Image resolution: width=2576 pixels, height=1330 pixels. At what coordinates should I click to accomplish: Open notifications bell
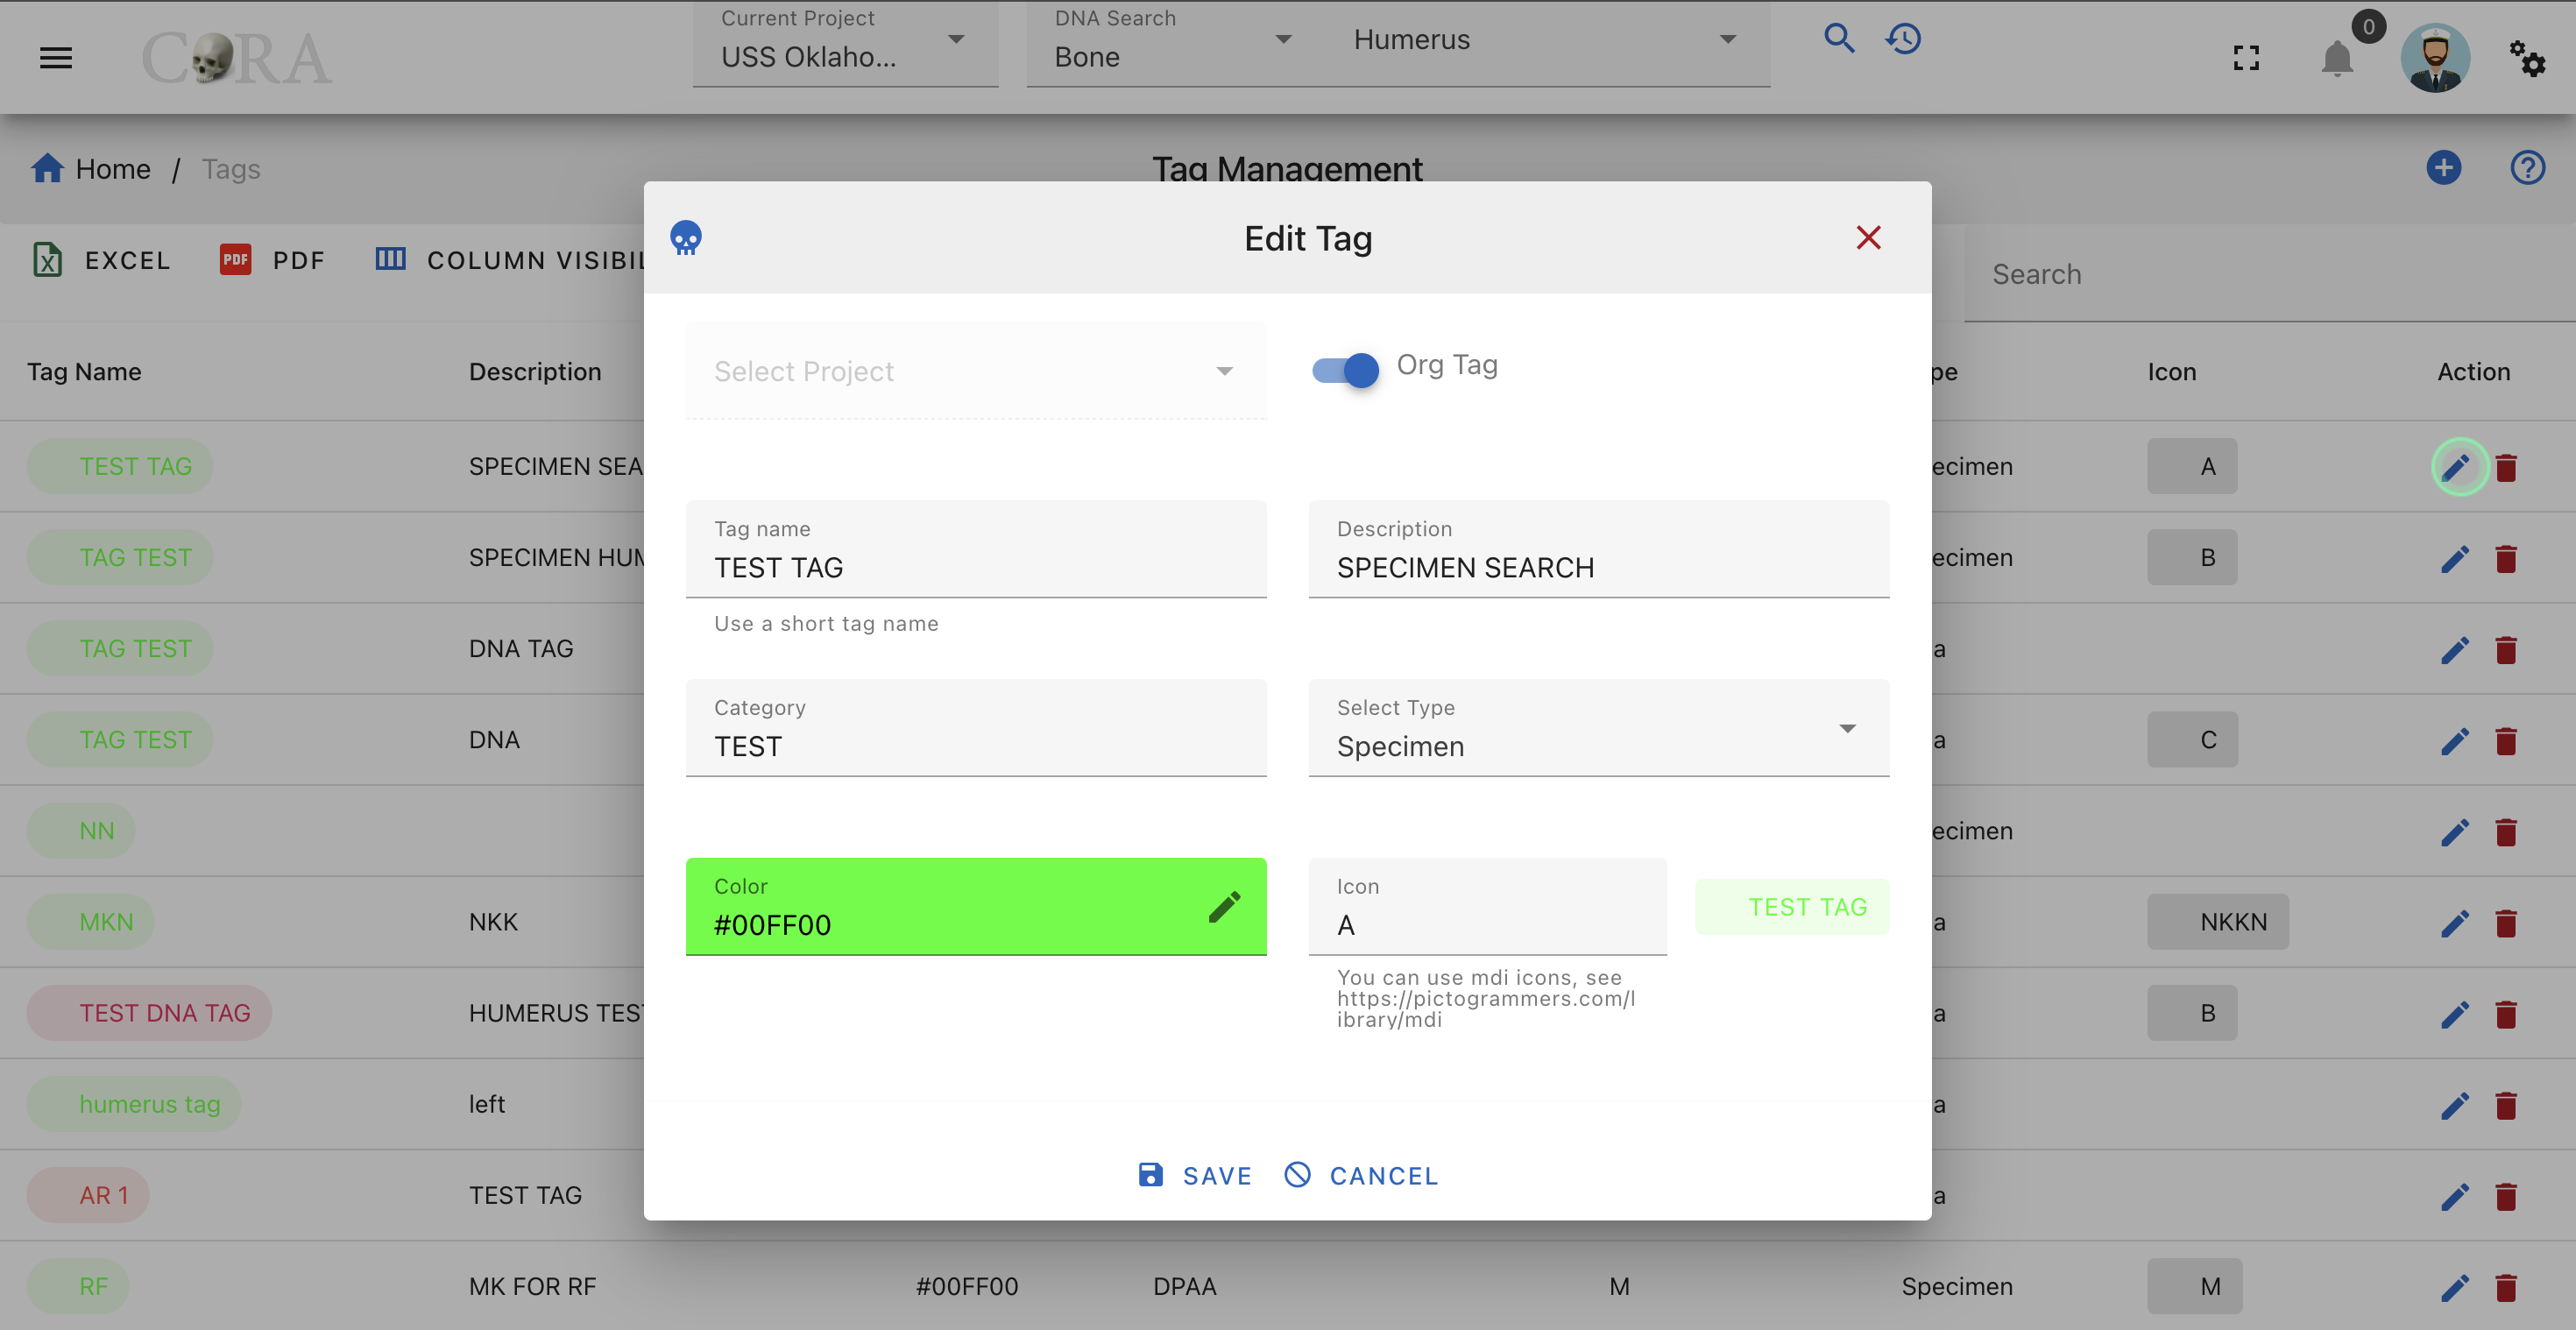pyautogui.click(x=2337, y=58)
